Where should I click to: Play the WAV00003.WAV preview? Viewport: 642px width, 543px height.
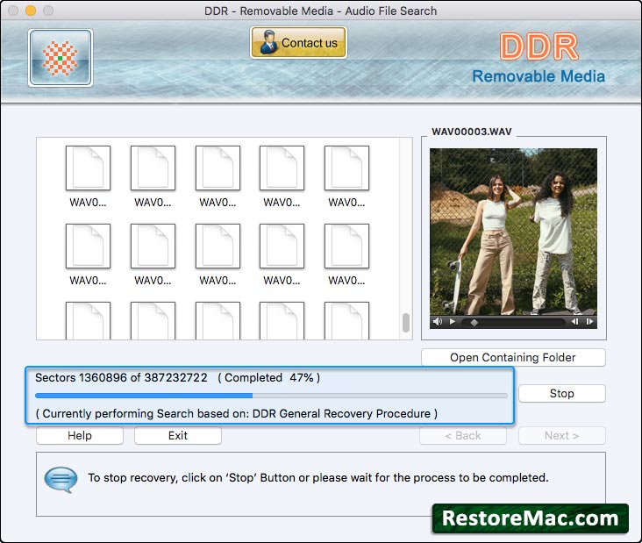[x=452, y=322]
